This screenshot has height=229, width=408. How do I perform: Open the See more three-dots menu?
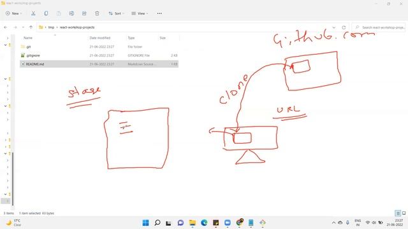click(159, 13)
